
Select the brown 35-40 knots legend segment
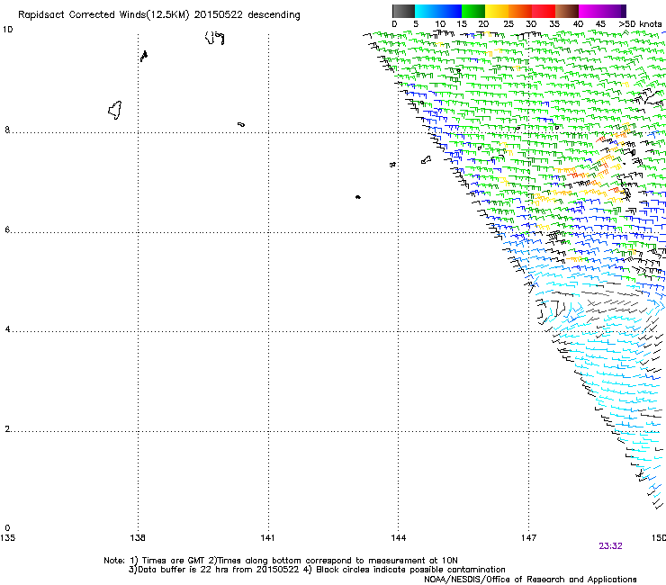(567, 11)
